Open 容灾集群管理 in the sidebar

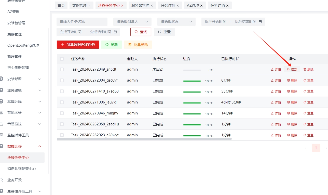(18, 68)
